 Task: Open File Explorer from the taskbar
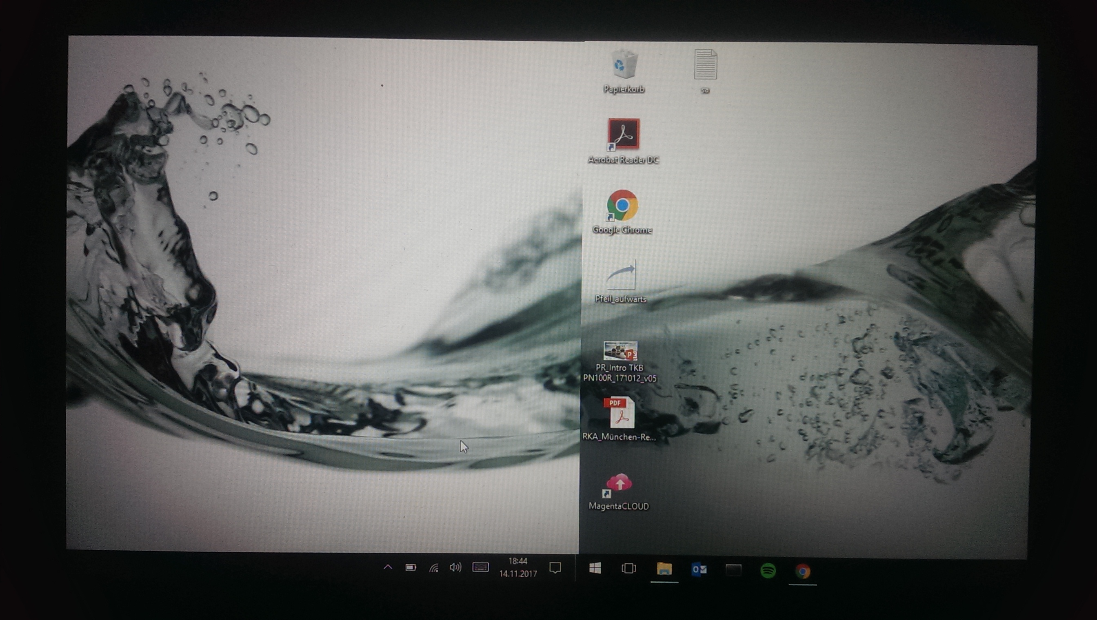pyautogui.click(x=664, y=569)
